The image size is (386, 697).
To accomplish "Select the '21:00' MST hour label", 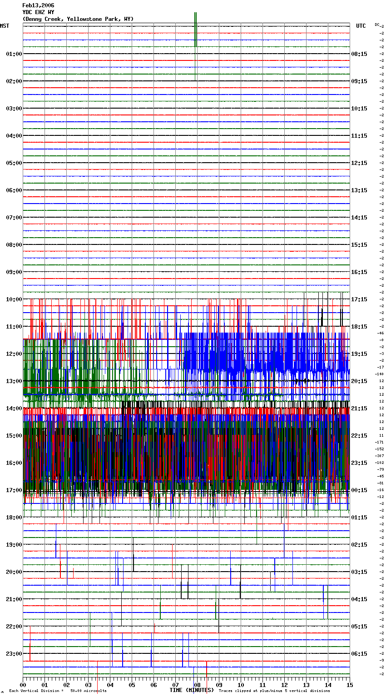I will click(14, 599).
